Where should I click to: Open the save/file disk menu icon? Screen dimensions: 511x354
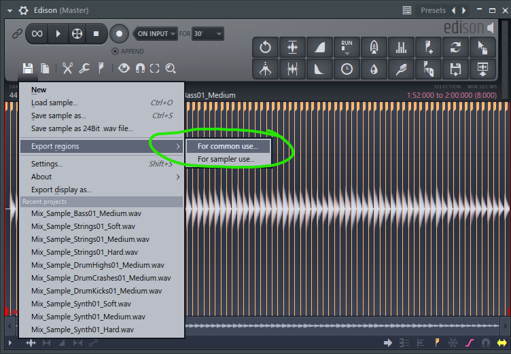(x=28, y=69)
